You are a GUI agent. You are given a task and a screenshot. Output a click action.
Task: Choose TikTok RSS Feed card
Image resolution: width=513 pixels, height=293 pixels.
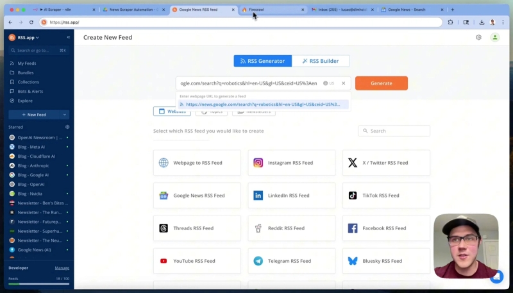pos(386,195)
